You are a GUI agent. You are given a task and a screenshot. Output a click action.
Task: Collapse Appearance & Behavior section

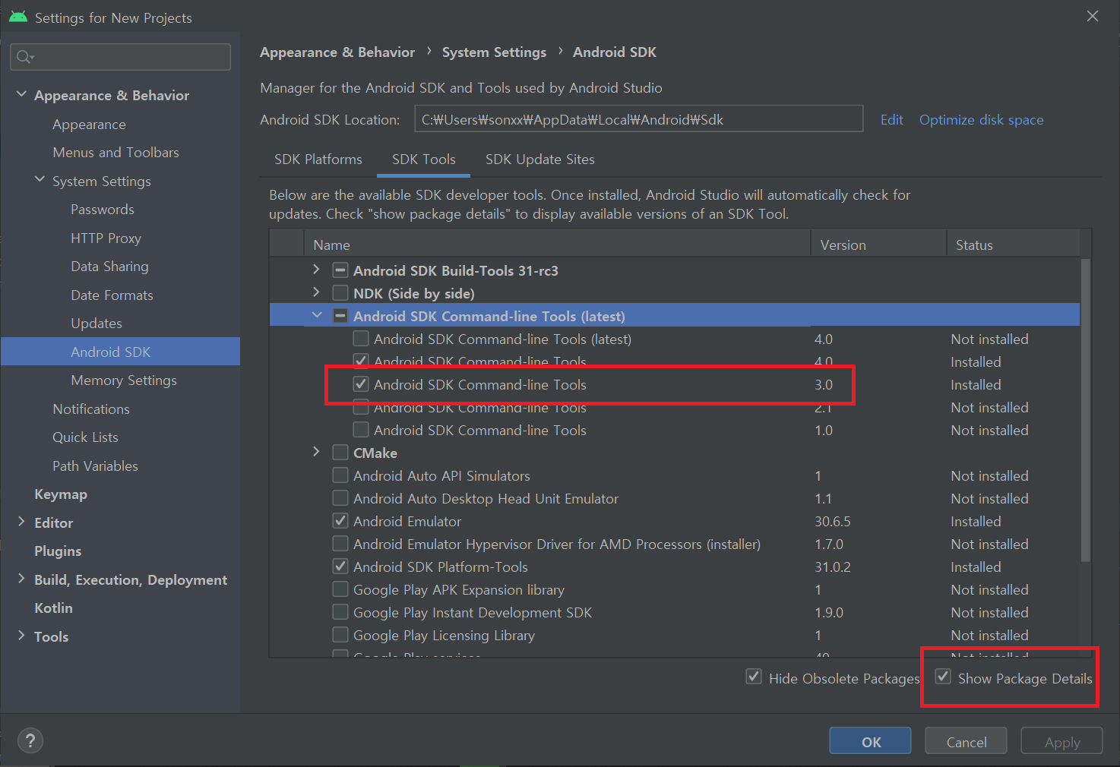[x=21, y=95]
